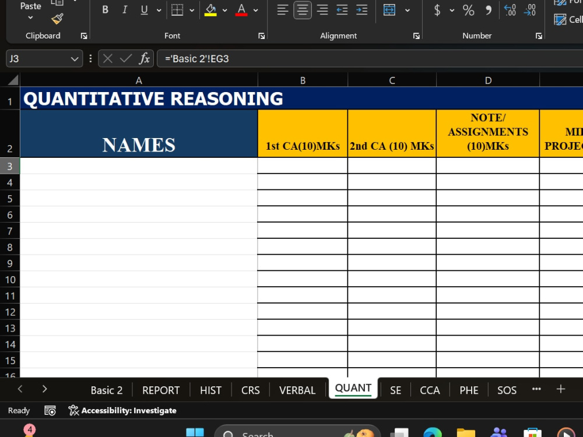Open Font settings dialog launcher
583x437 pixels.
coord(262,36)
